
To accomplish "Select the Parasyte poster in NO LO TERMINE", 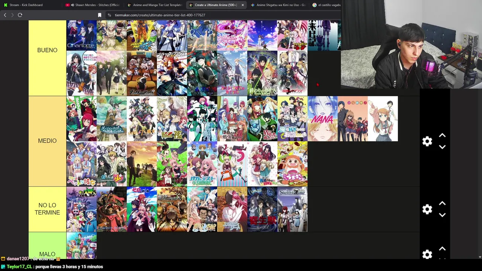I will (262, 209).
